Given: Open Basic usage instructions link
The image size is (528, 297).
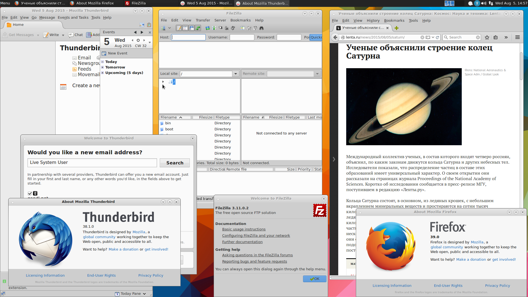Looking at the screenshot, I should click(244, 229).
